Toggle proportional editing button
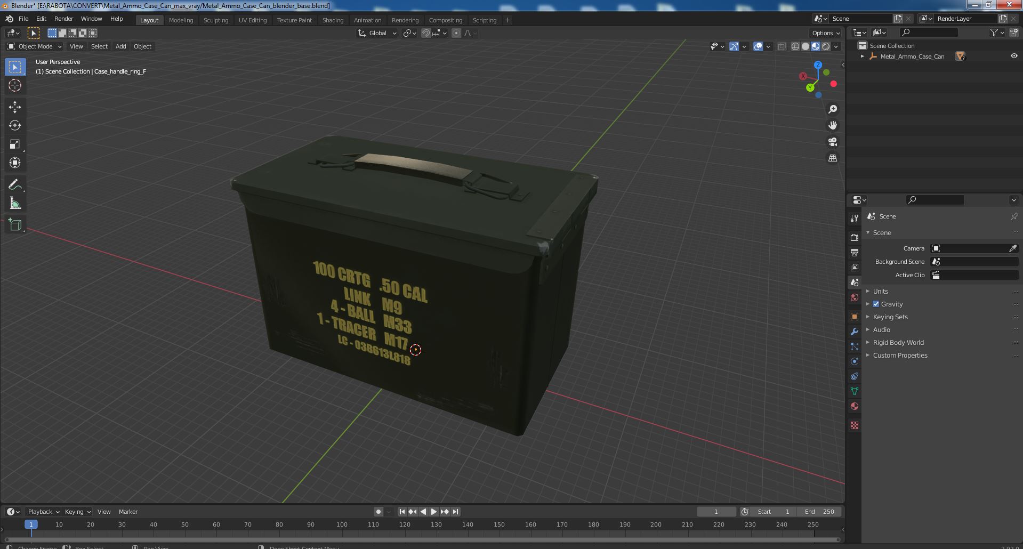The image size is (1023, 549). 456,33
